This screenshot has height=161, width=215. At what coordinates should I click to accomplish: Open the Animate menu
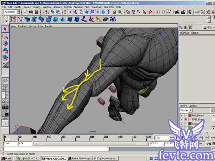point(58,7)
